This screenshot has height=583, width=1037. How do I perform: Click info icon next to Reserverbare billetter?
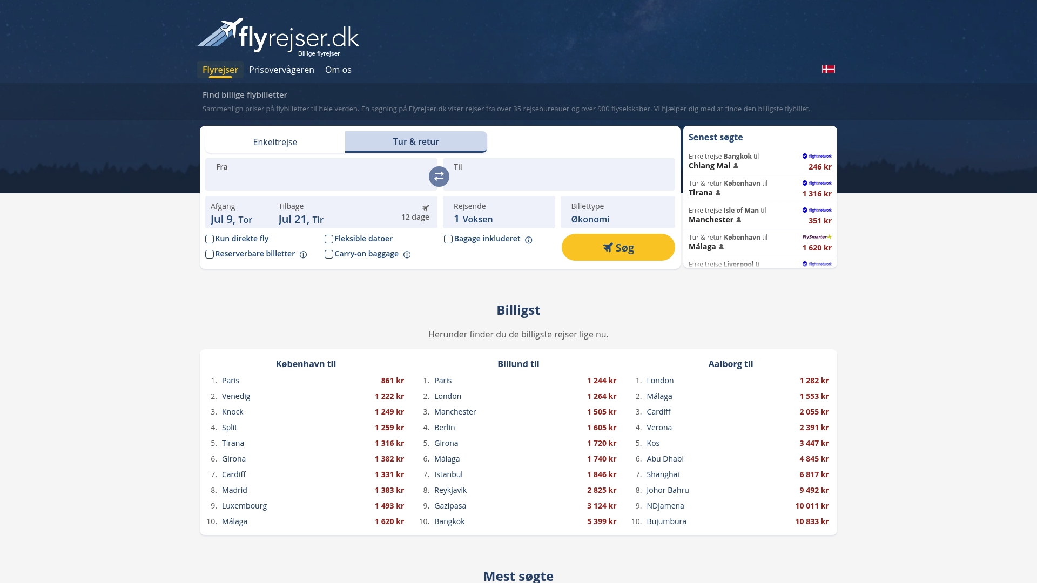tap(304, 255)
